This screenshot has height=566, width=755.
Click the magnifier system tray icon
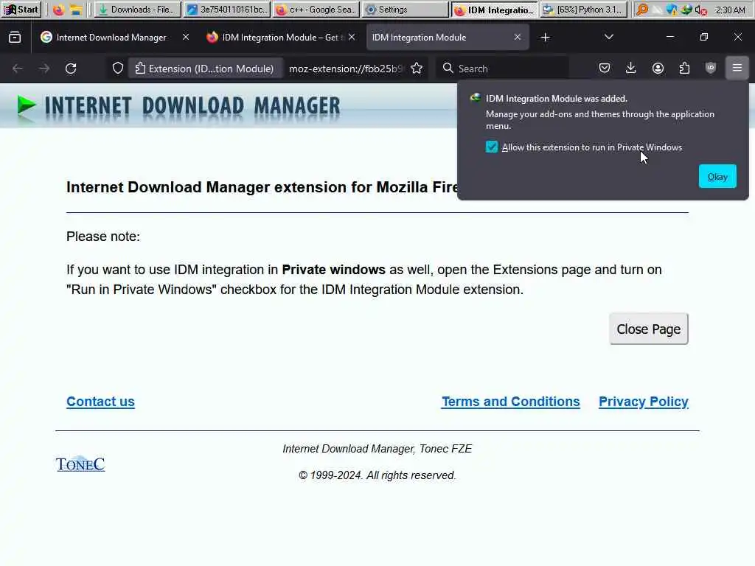coord(642,10)
